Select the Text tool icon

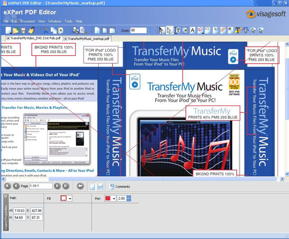click(177, 30)
